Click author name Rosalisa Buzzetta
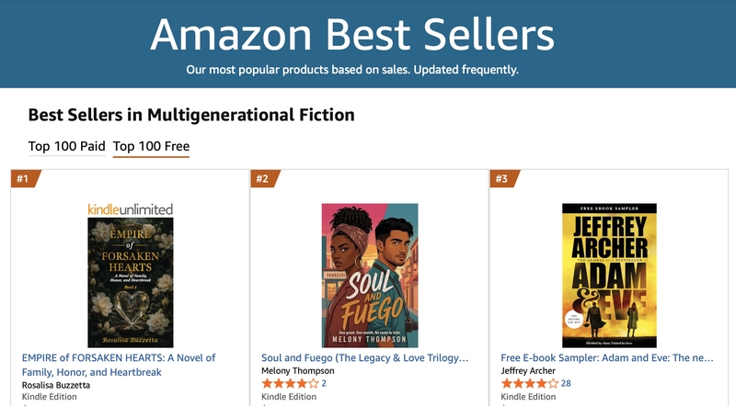The image size is (736, 406). coord(56,386)
